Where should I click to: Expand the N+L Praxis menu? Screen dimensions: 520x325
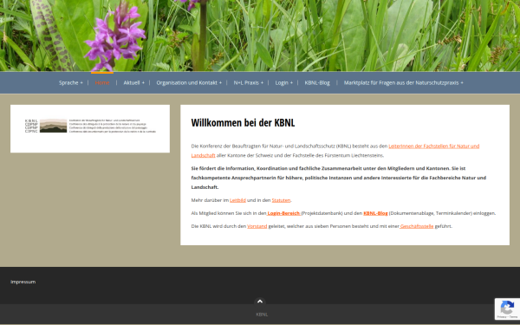[x=249, y=83]
